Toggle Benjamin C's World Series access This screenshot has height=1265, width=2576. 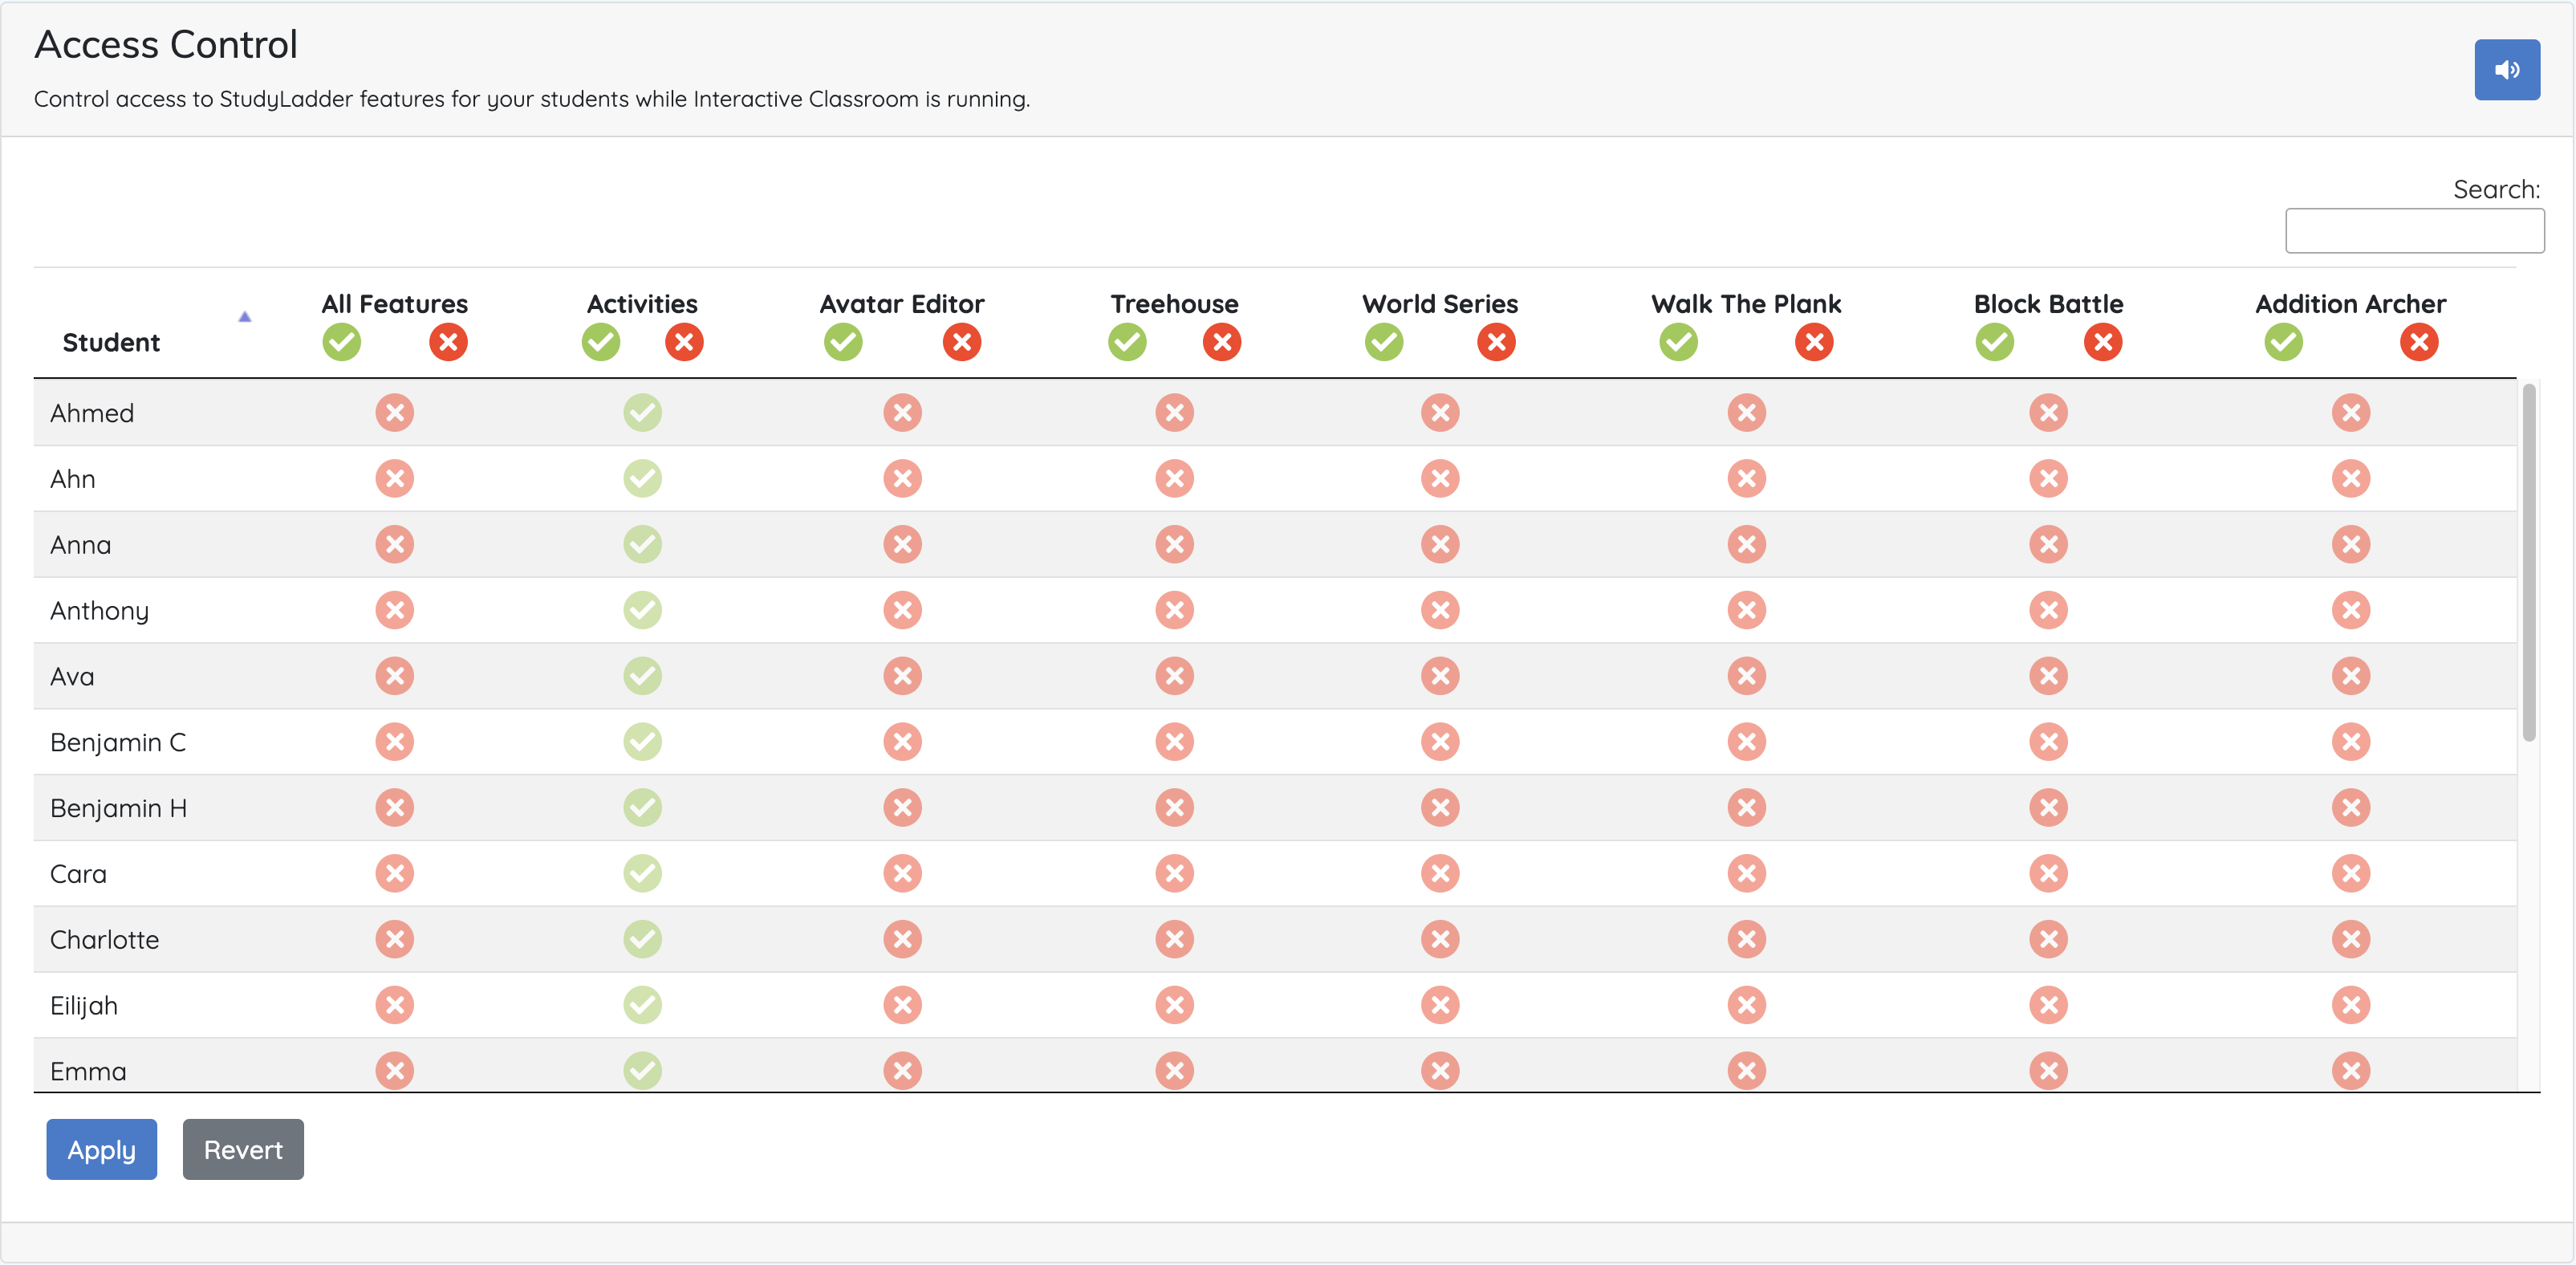point(1440,742)
